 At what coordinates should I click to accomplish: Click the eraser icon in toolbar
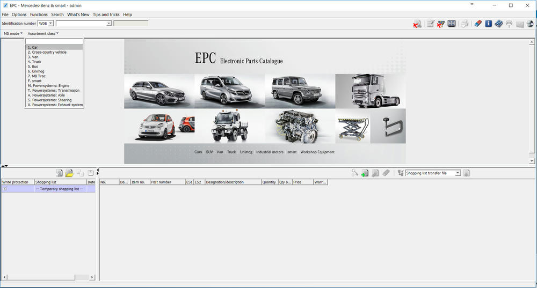click(478, 24)
